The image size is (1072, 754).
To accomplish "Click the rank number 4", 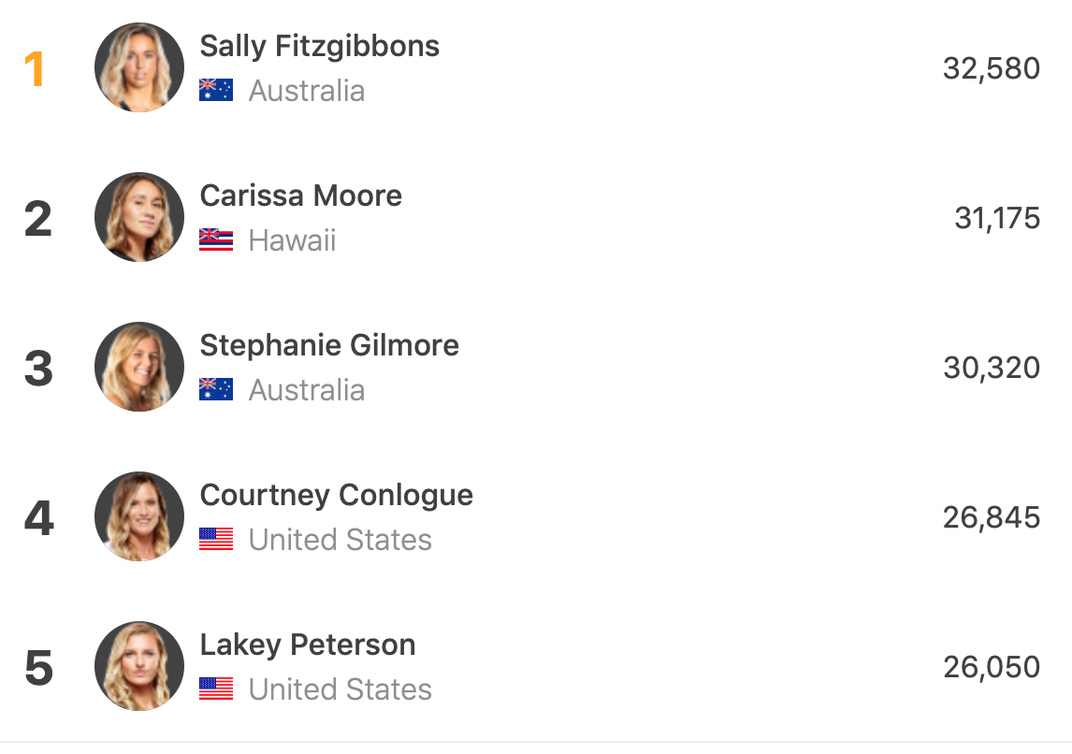I will click(x=38, y=518).
